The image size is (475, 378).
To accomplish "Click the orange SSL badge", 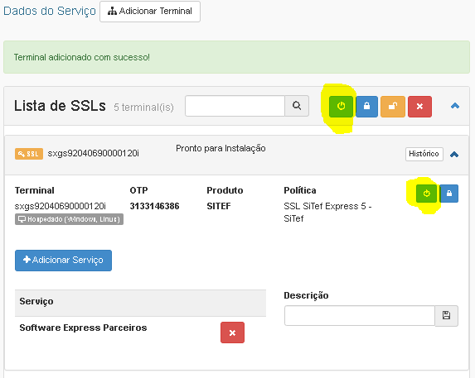I will [29, 154].
